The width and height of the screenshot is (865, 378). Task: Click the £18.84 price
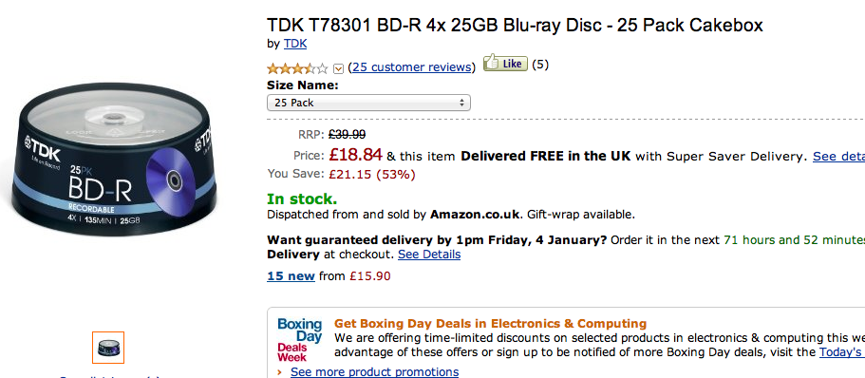355,155
